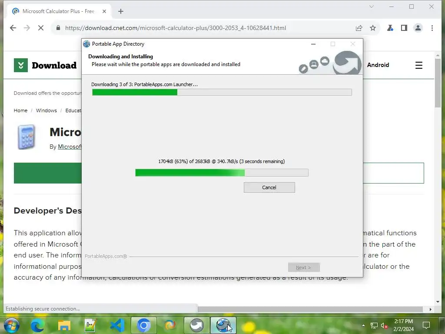Click the Chrome address bar URL
This screenshot has height=334, width=445.
coord(176,28)
